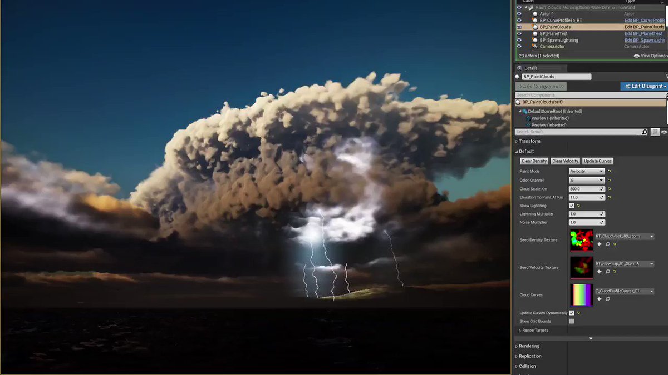Click the Cloud Scale Km value field
This screenshot has height=375, width=668.
tap(587, 189)
